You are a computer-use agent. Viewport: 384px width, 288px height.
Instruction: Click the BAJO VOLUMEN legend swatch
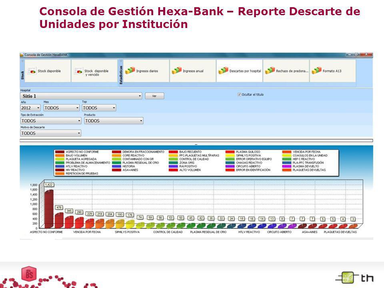tap(60, 156)
